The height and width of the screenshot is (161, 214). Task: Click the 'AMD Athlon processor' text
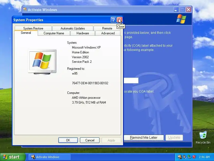tap(86, 98)
